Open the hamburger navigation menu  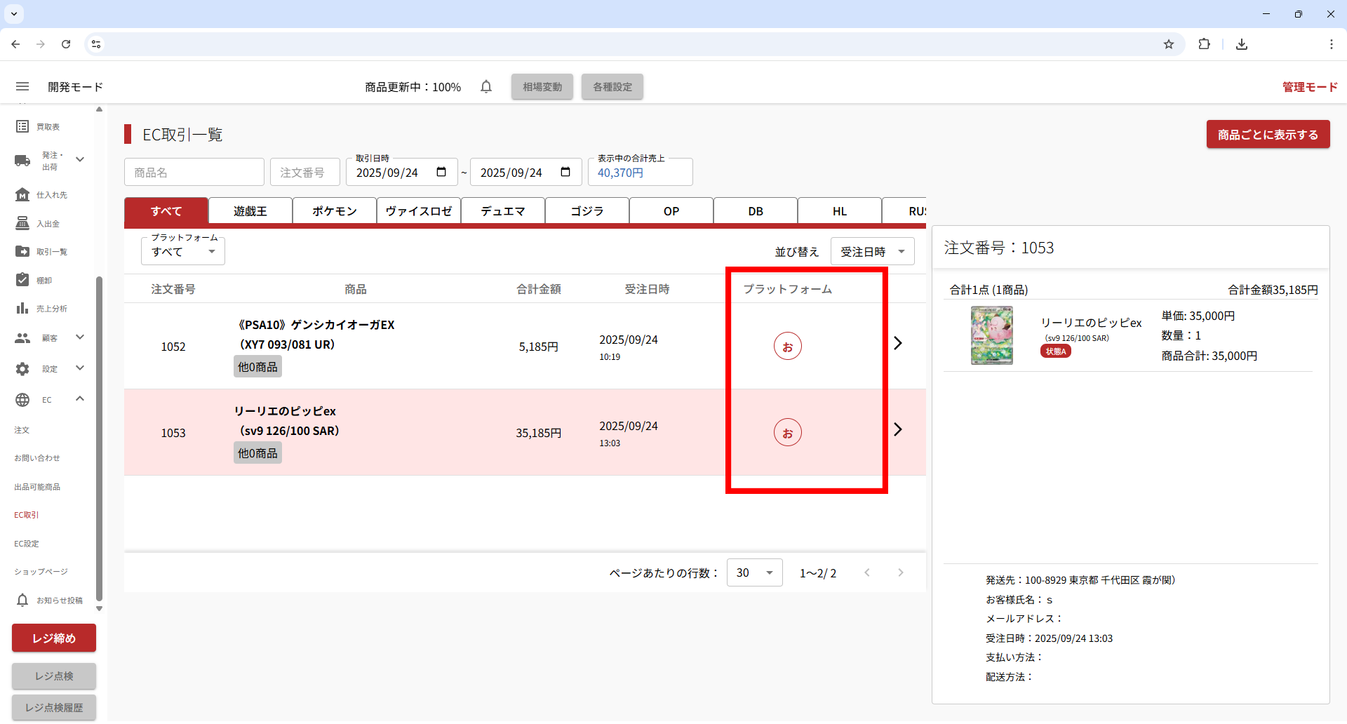tap(22, 86)
